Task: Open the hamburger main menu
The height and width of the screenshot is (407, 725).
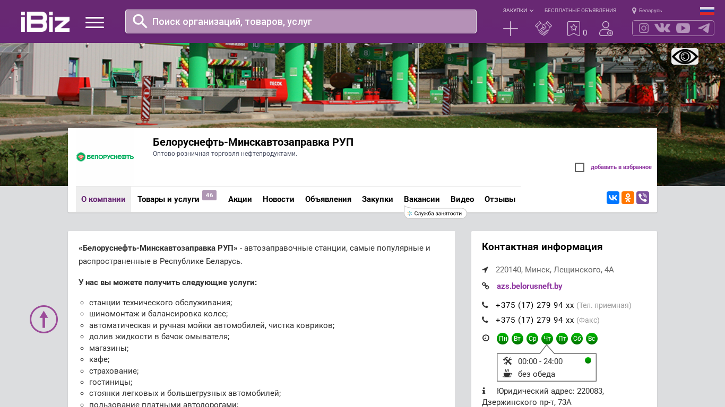Action: [95, 22]
